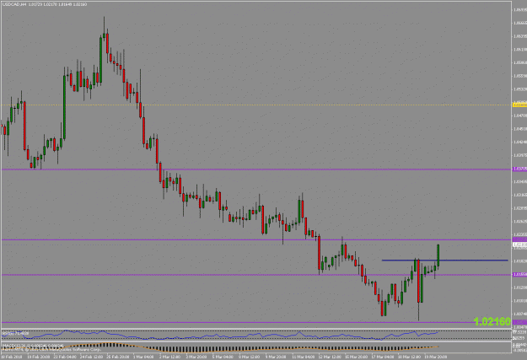The height and width of the screenshot is (360, 527).
Task: Click the '17 Mar 04:00' time axis label
Action: (x=384, y=357)
